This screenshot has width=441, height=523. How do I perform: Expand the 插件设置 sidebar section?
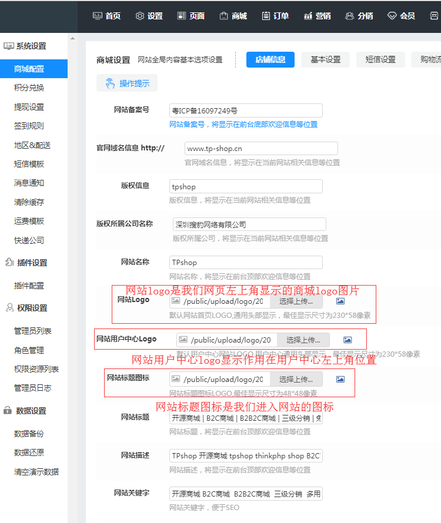(x=25, y=263)
